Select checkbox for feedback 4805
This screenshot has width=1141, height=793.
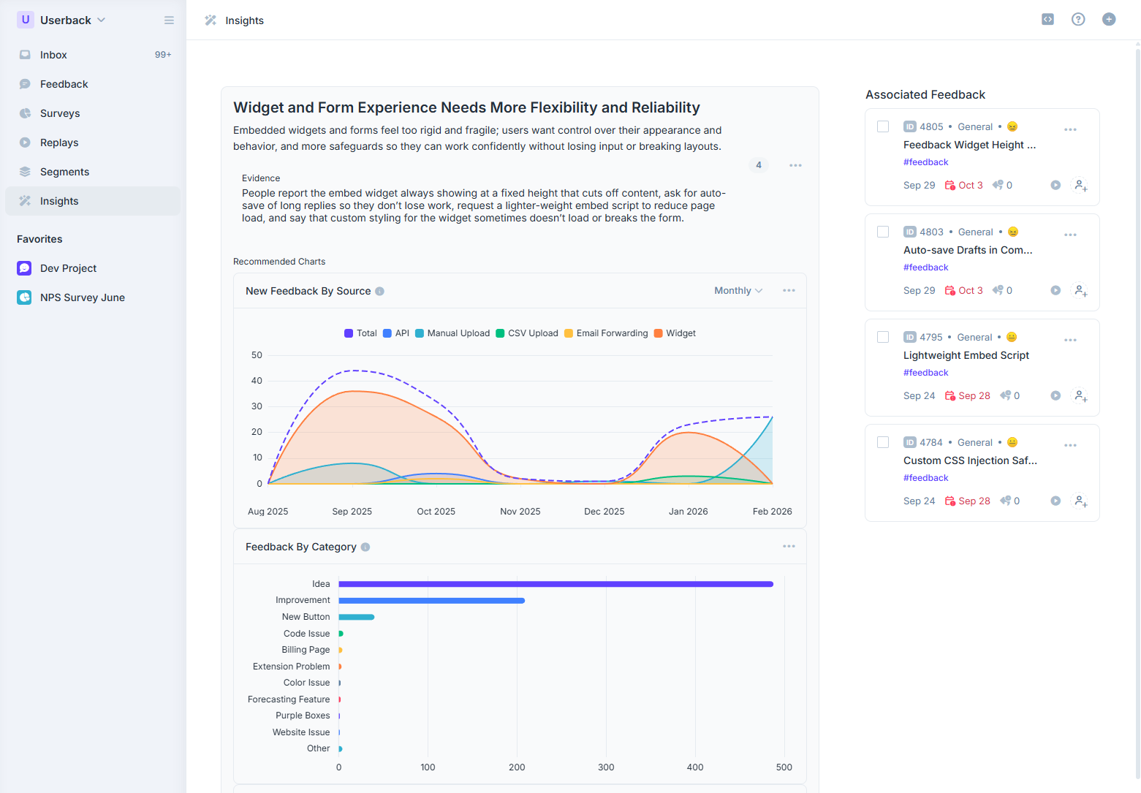tap(883, 126)
